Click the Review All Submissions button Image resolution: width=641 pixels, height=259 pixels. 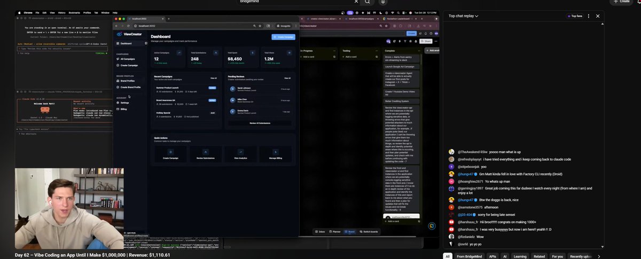pos(260,122)
